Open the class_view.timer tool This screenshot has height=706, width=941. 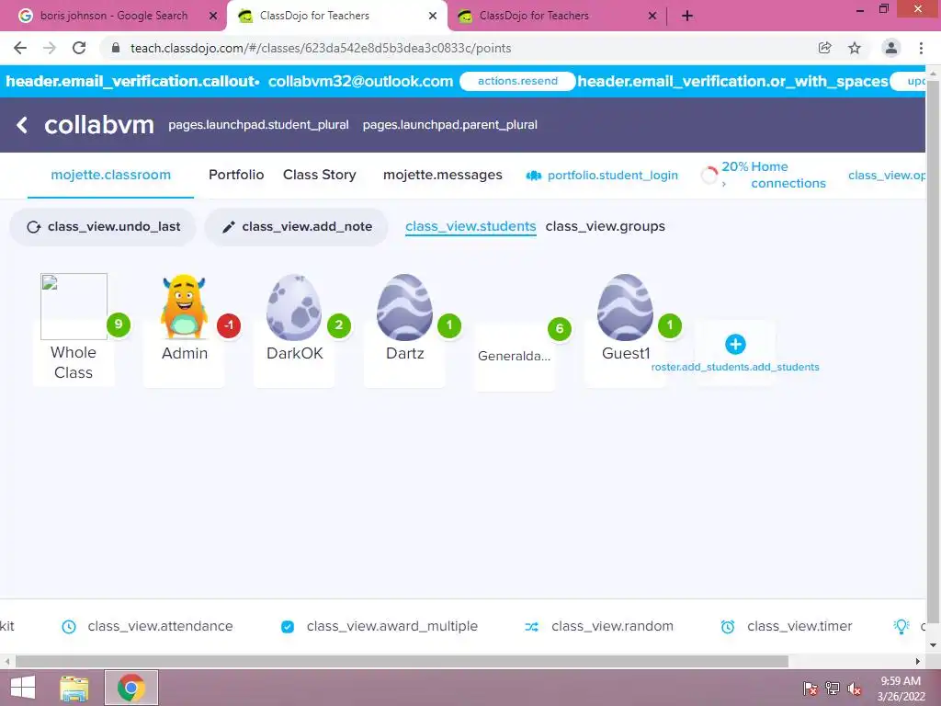787,626
